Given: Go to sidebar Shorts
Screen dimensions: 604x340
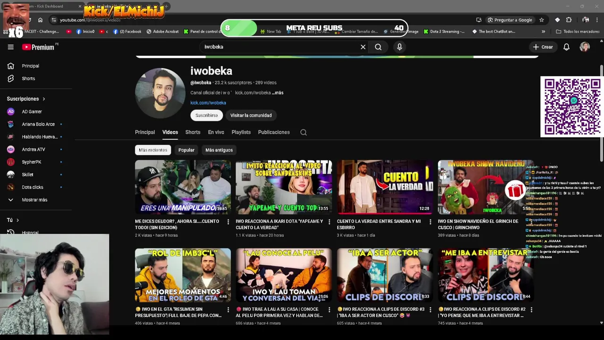Looking at the screenshot, I should [x=28, y=78].
